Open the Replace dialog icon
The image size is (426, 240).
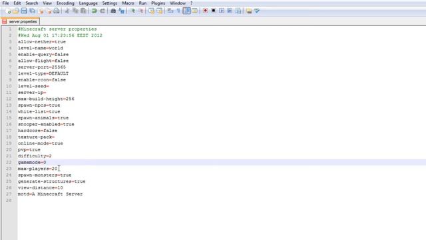(x=121, y=11)
